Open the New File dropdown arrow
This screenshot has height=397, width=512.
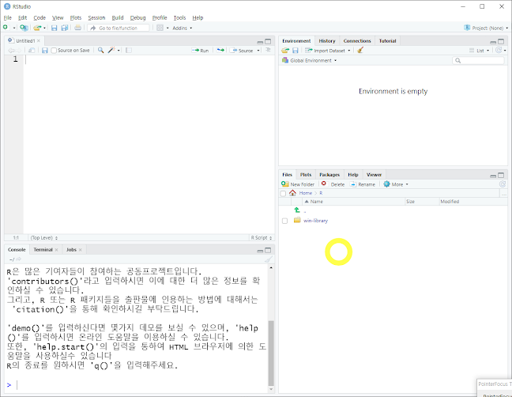pos(14,28)
